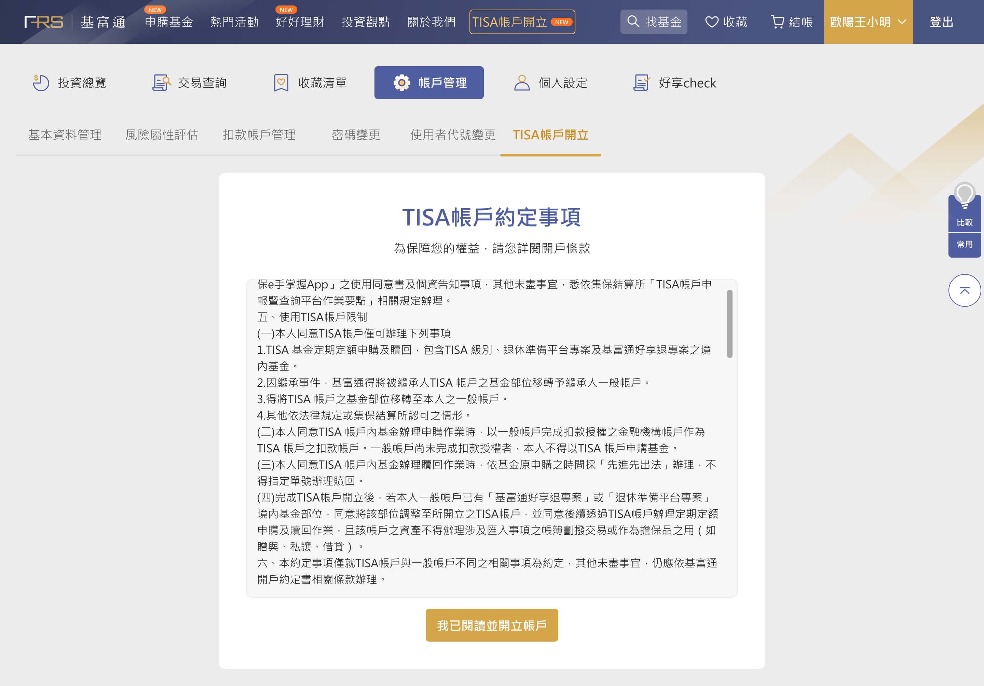This screenshot has height=686, width=984.
Task: Switch to 風險屬性評估 tab
Action: pyautogui.click(x=162, y=135)
